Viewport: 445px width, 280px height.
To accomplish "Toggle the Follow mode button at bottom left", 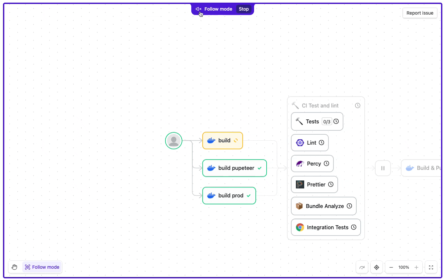I will coord(42,267).
